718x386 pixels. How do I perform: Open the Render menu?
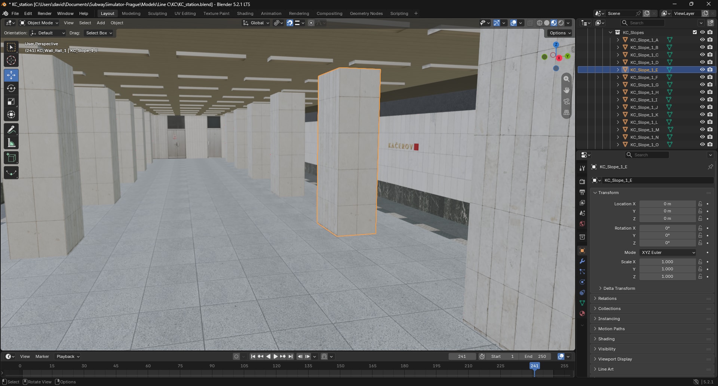45,13
